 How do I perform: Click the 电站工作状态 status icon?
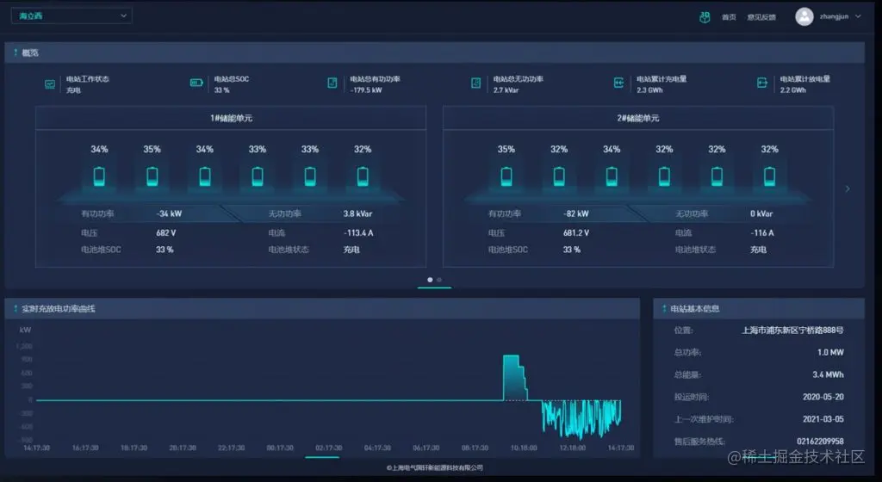50,84
